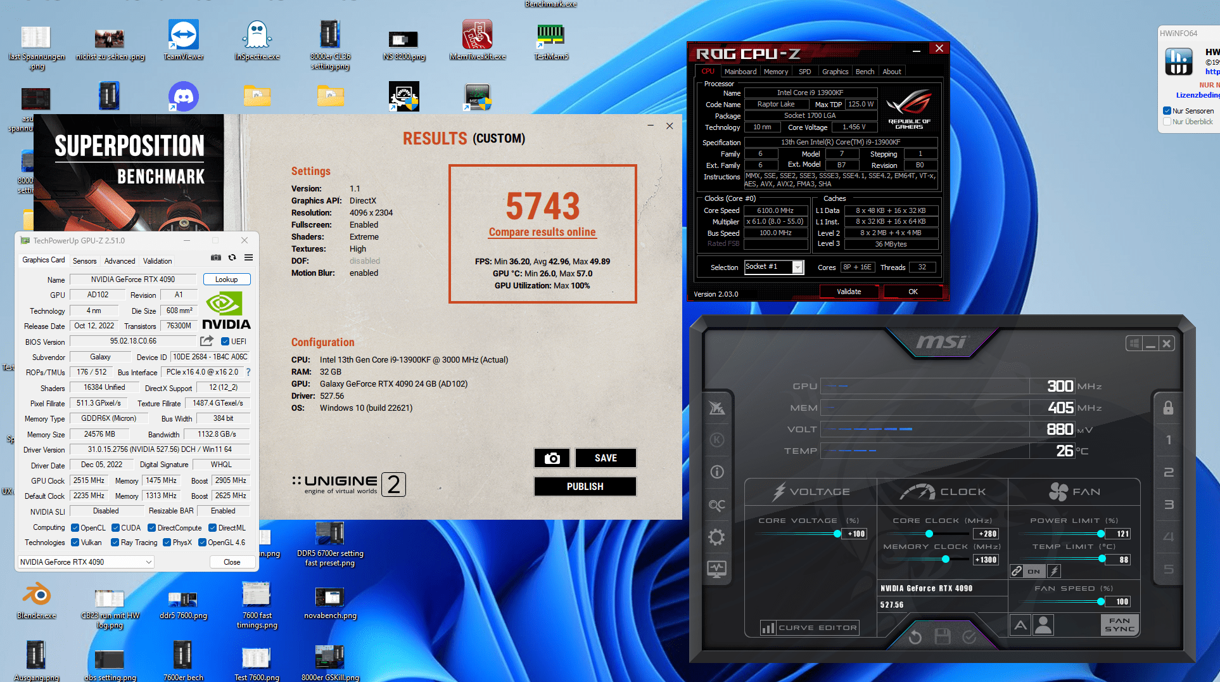1220x682 pixels.
Task: Click the Validate button in CPU-Z
Action: [849, 292]
